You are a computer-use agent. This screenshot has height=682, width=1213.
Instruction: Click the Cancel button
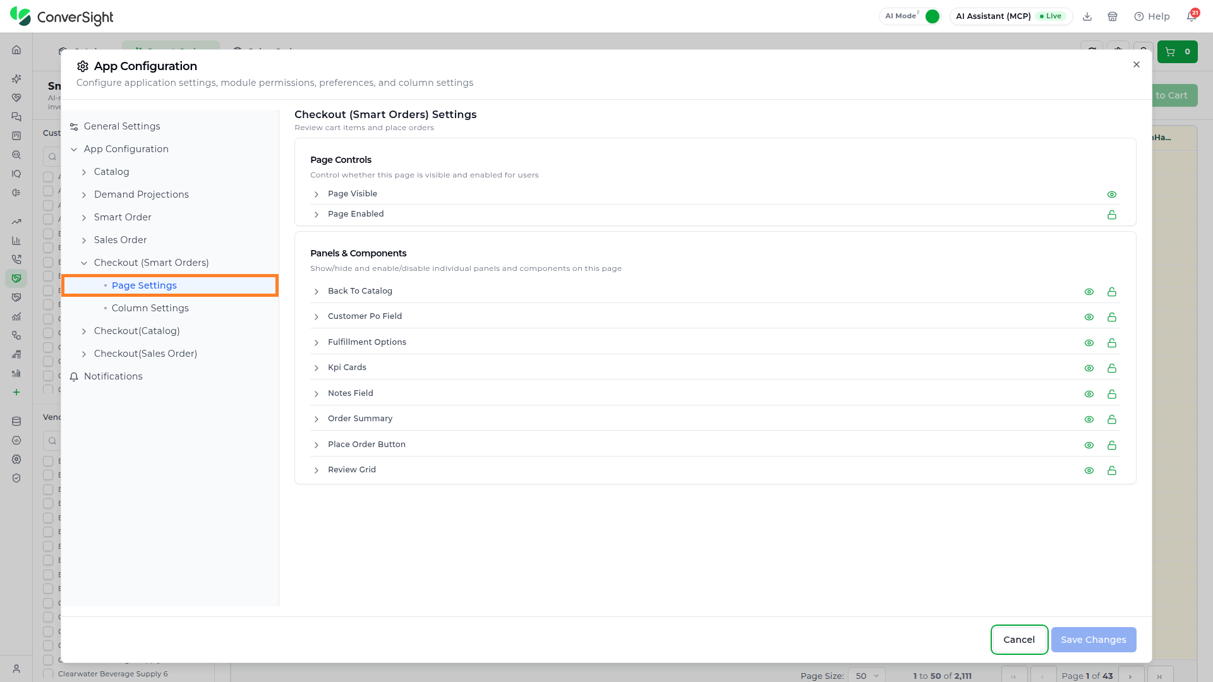[1019, 640]
